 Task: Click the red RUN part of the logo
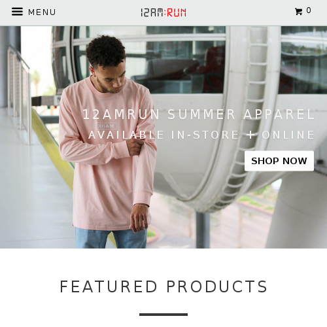(x=177, y=12)
